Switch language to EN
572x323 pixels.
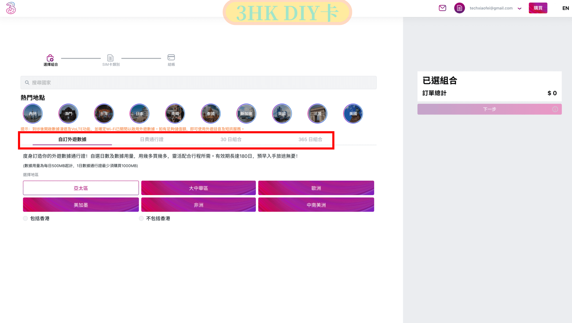[565, 8]
